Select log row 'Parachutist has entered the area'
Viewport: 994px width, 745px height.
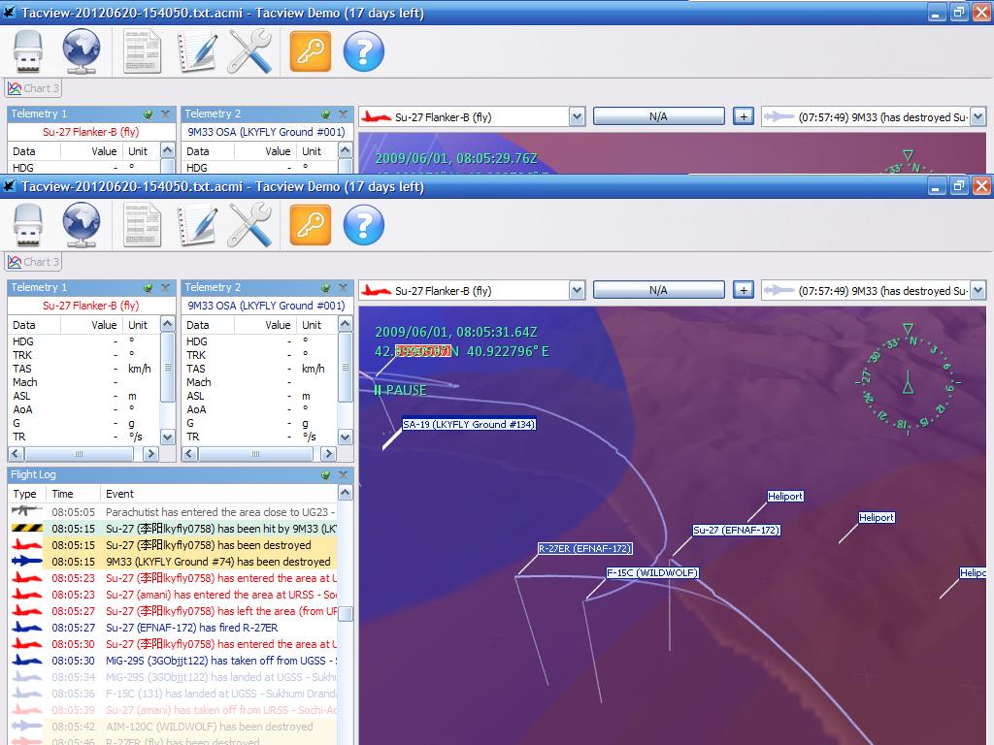point(173,512)
